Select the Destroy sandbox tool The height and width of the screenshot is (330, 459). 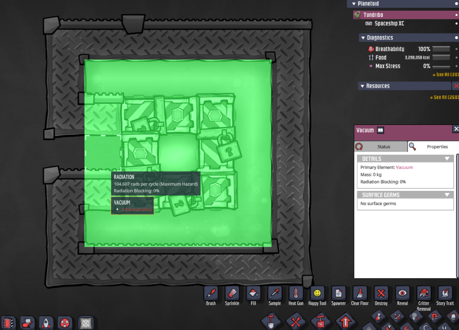pos(381,293)
